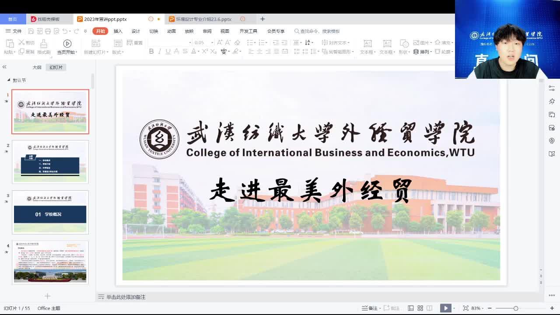Select slide 4 thumbnail
Screen dimensions: 560x315
[50, 262]
